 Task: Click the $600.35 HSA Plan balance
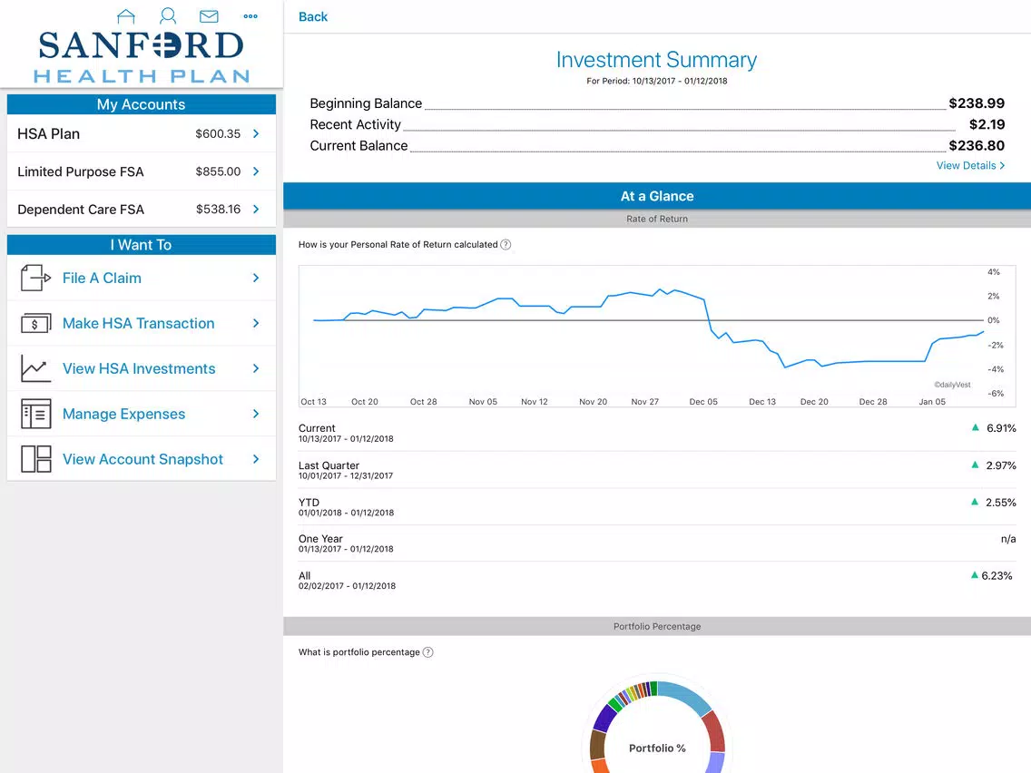[218, 133]
